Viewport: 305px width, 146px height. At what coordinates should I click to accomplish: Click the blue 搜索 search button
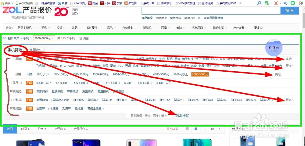pyautogui.click(x=290, y=11)
